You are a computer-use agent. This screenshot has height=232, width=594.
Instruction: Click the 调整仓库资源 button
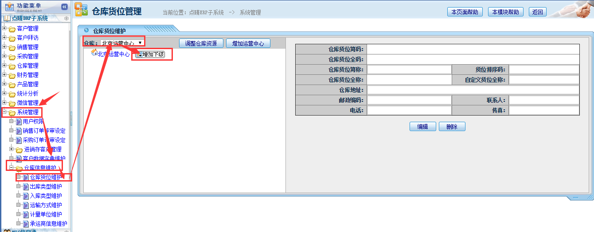201,43
